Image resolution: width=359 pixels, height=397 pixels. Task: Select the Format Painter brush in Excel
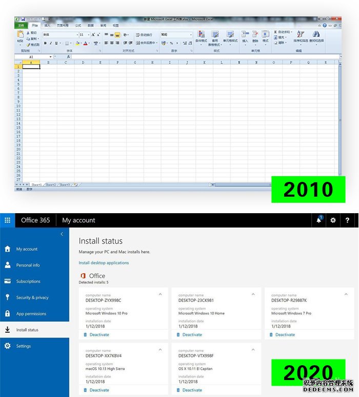click(x=28, y=45)
